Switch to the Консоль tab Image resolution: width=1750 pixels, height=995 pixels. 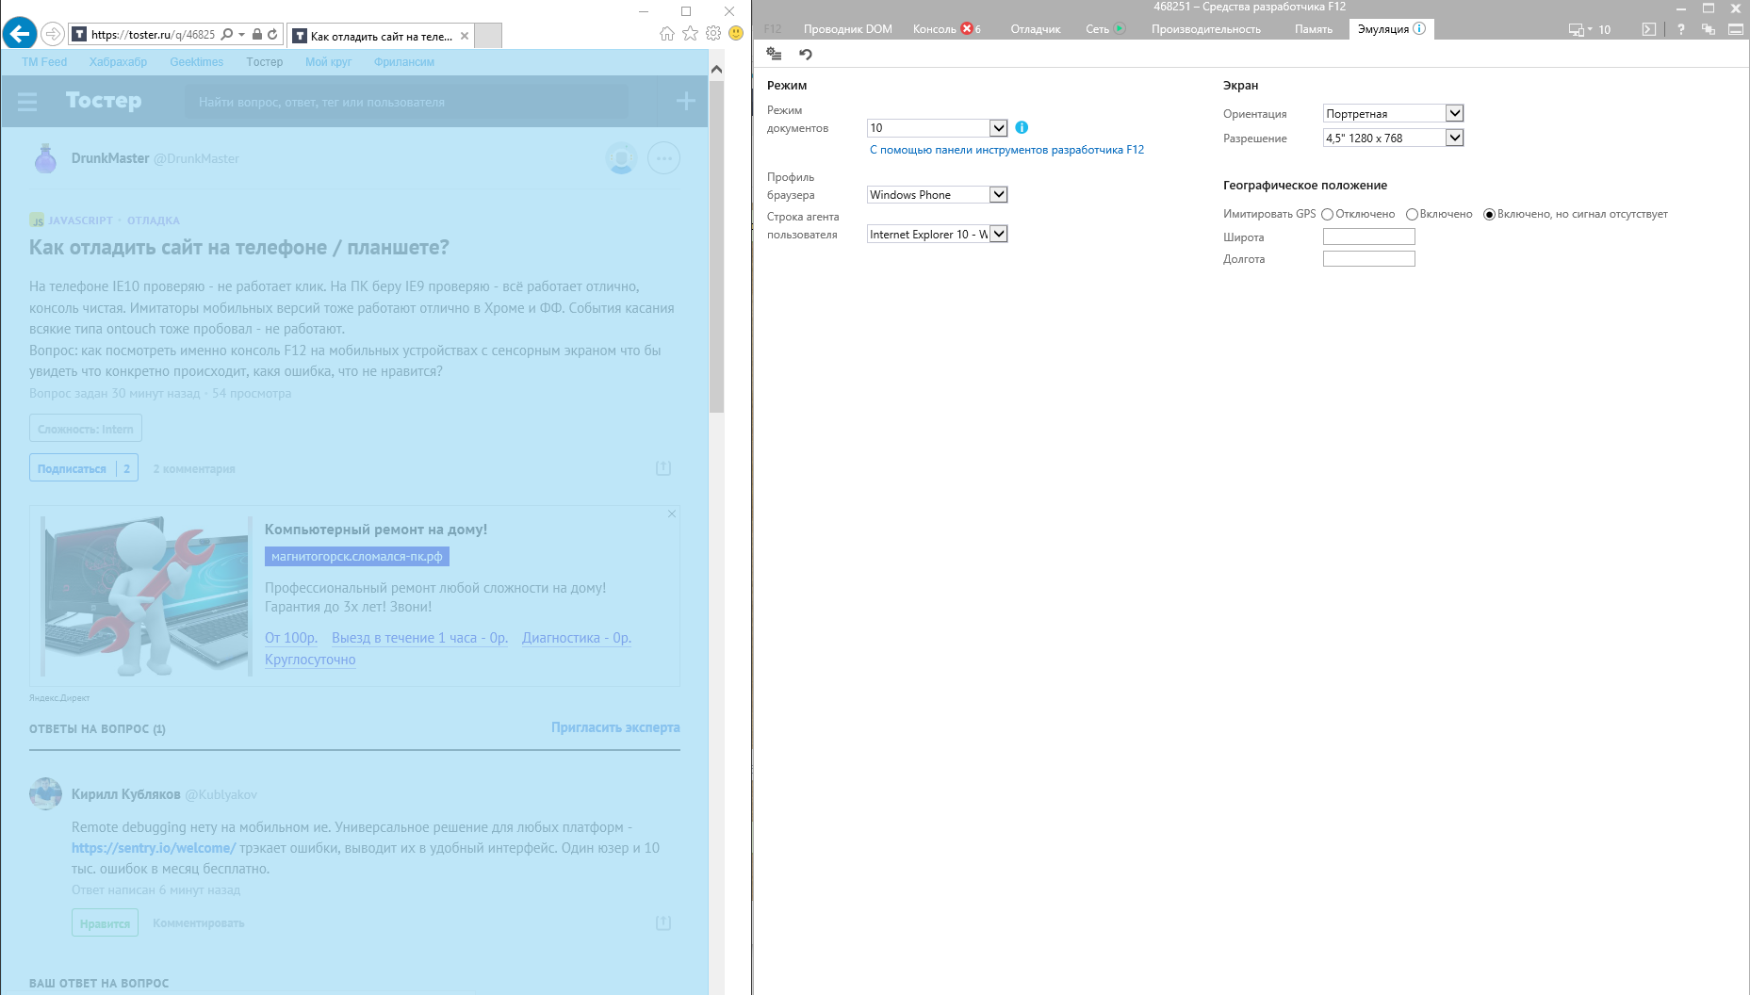pyautogui.click(x=934, y=29)
